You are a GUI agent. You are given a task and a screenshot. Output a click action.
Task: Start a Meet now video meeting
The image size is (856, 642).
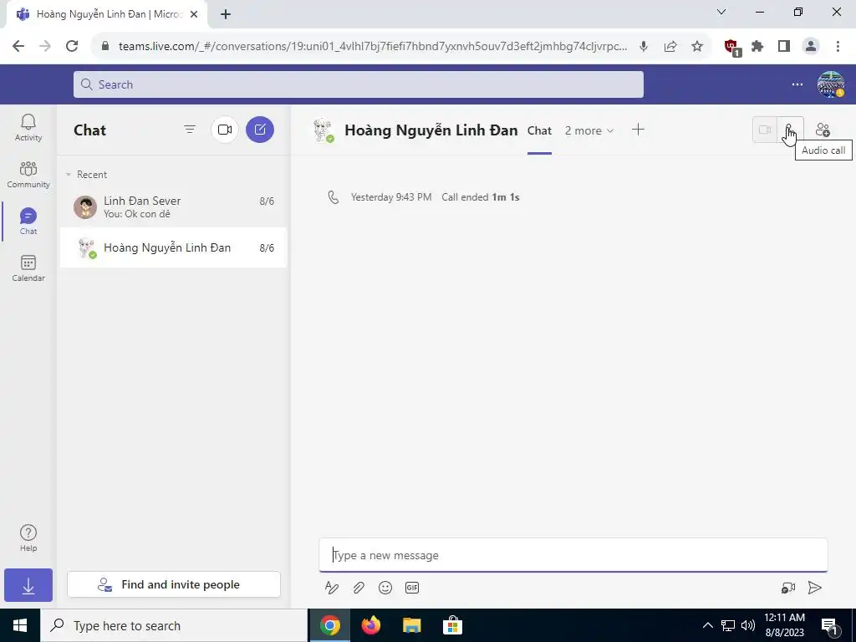[225, 130]
